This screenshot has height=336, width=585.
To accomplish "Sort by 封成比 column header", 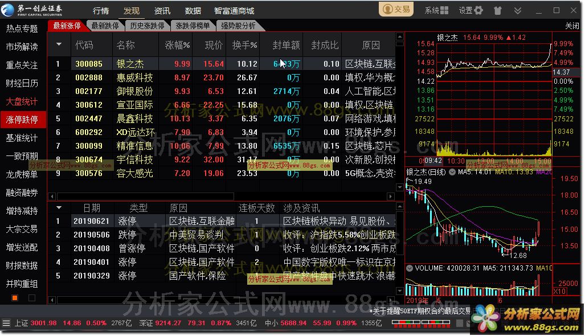I will [x=325, y=45].
